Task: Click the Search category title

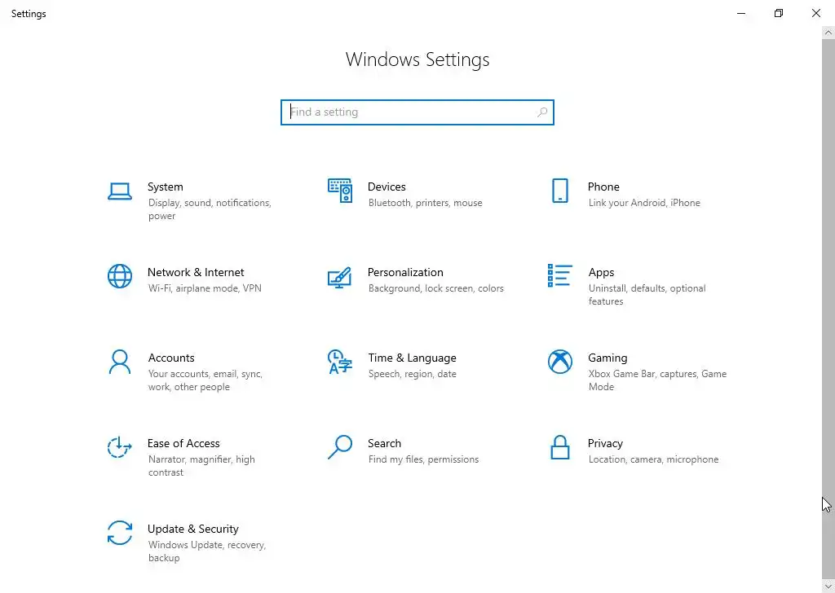Action: pyautogui.click(x=384, y=444)
